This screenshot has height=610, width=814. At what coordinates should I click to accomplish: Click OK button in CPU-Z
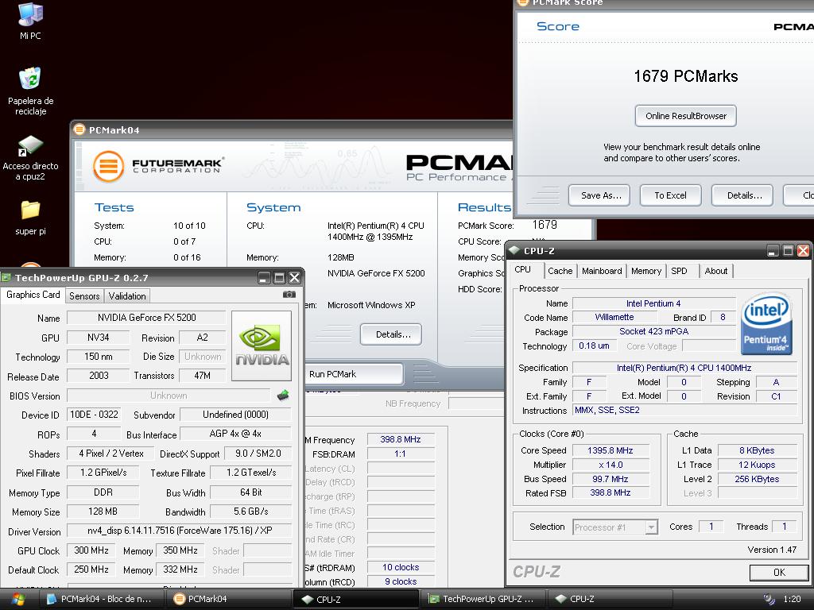click(x=779, y=572)
